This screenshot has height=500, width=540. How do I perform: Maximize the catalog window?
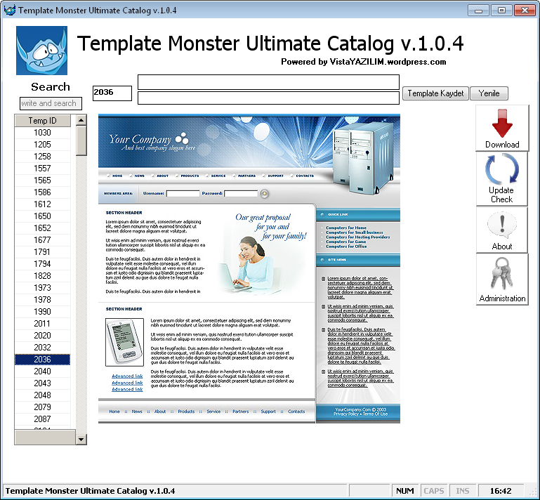pyautogui.click(x=501, y=11)
